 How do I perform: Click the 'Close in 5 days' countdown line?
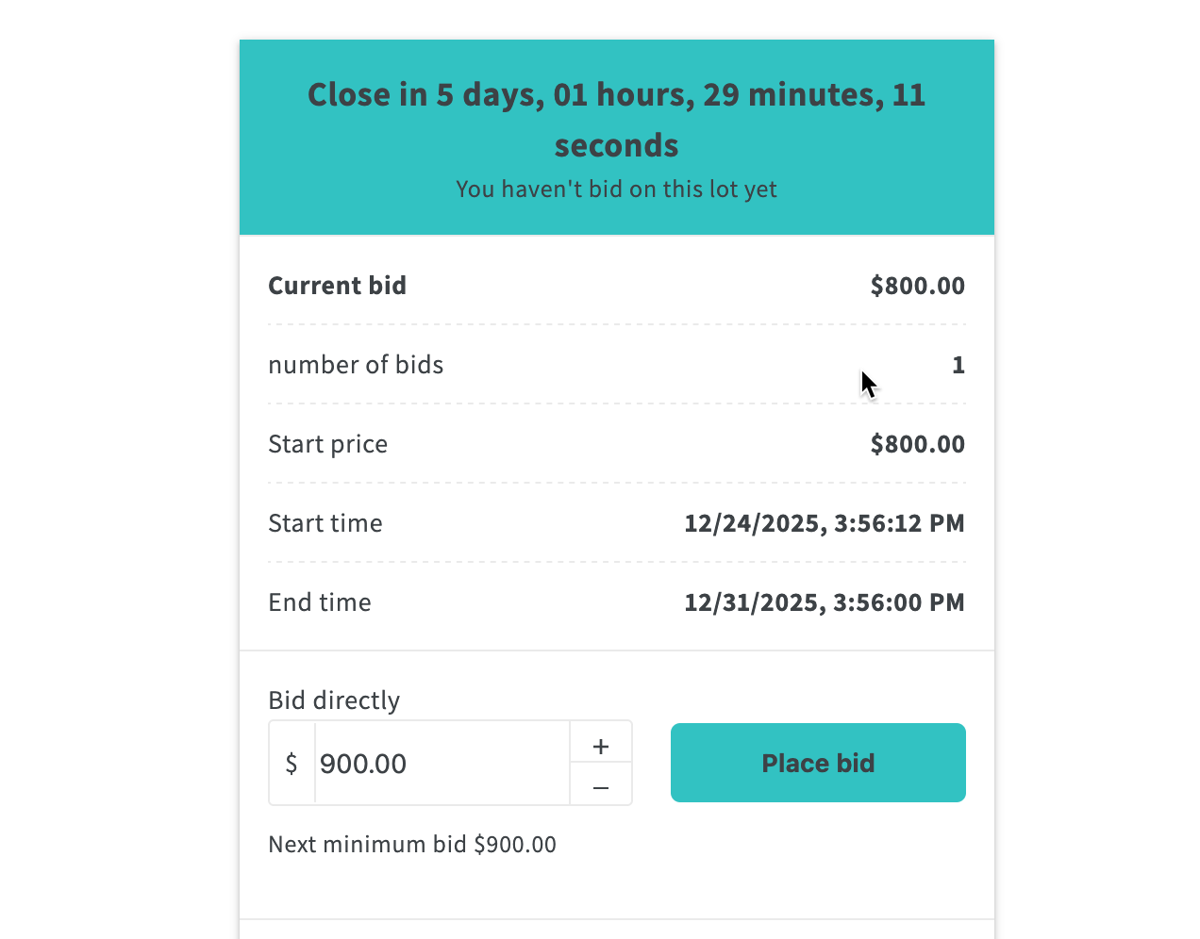[x=616, y=95]
